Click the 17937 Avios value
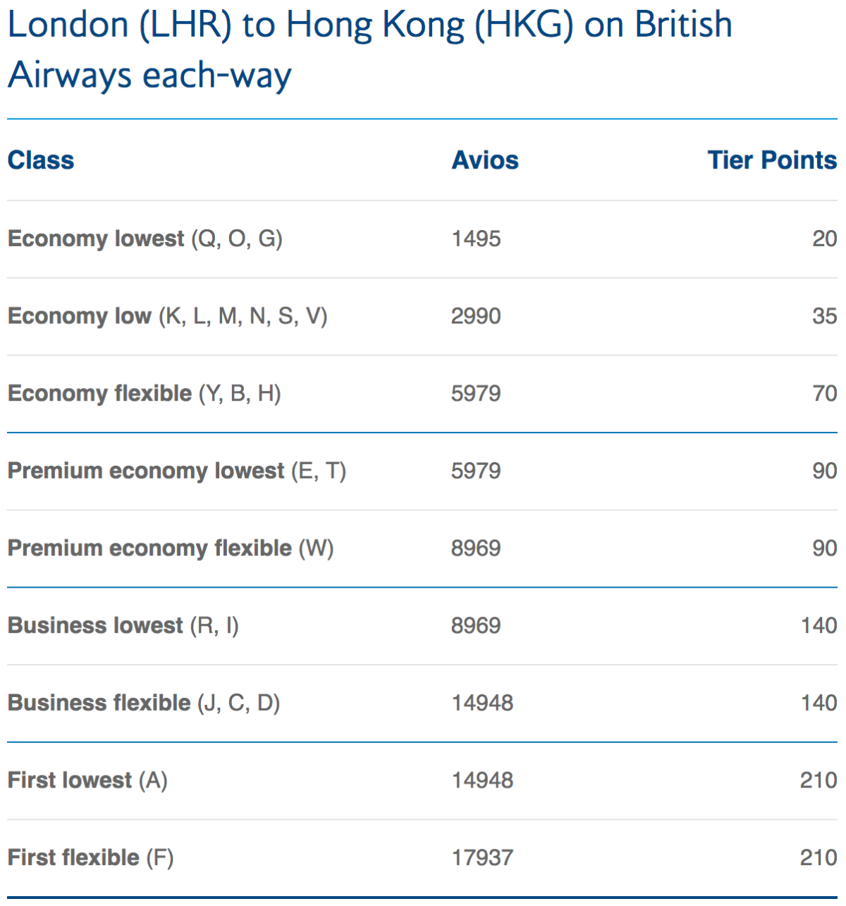846x906 pixels. [x=482, y=858]
